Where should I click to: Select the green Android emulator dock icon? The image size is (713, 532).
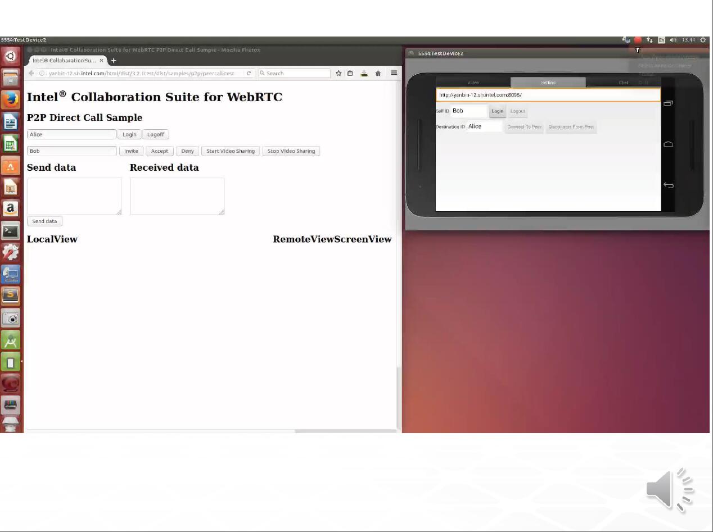(11, 362)
